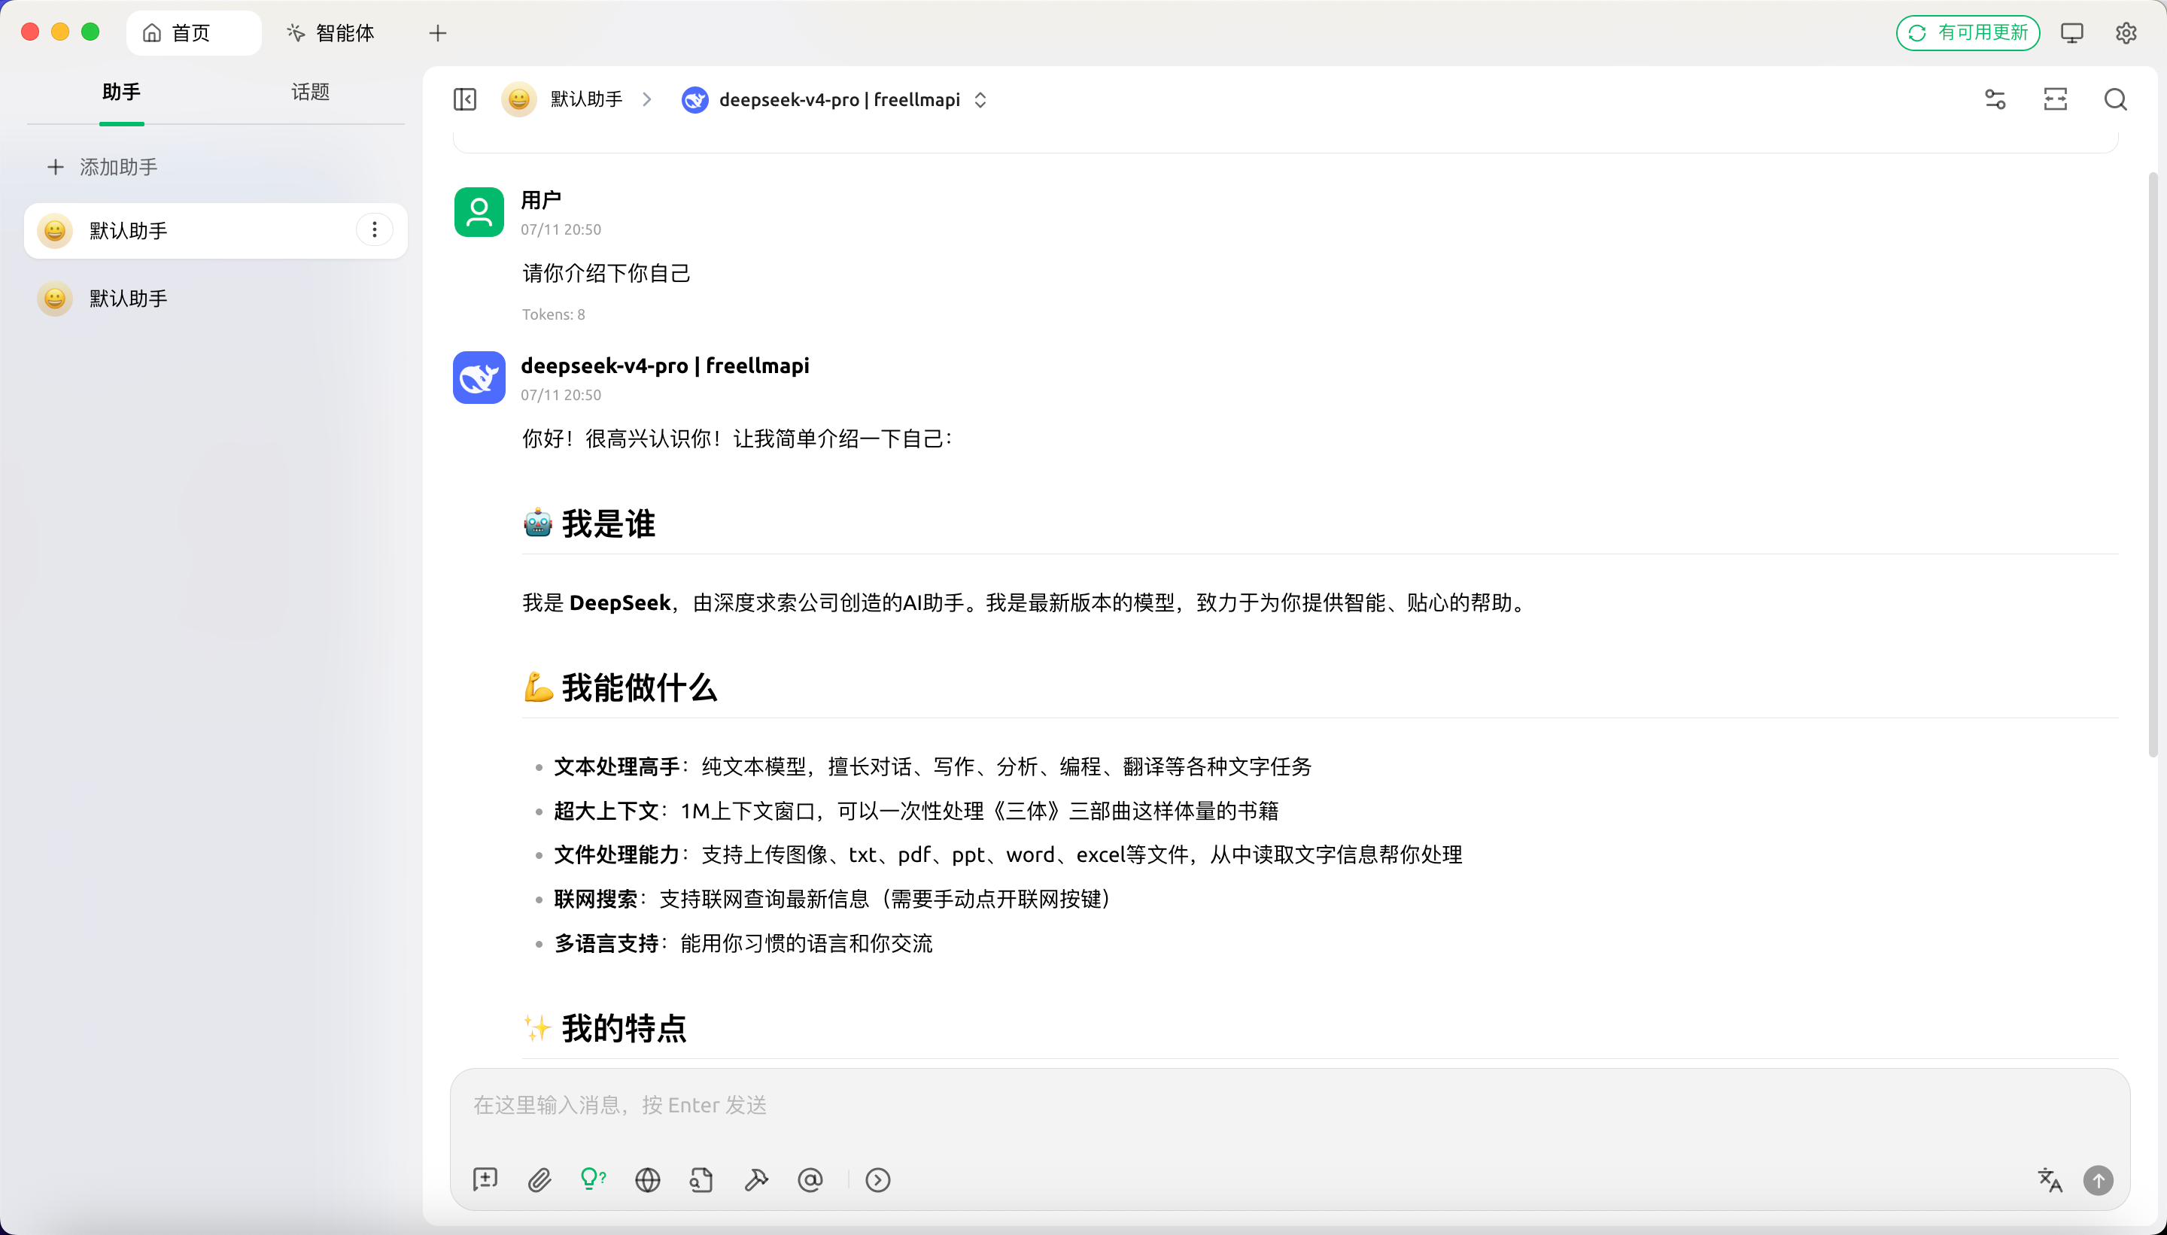Click the new topic icon in input toolbar

(485, 1179)
